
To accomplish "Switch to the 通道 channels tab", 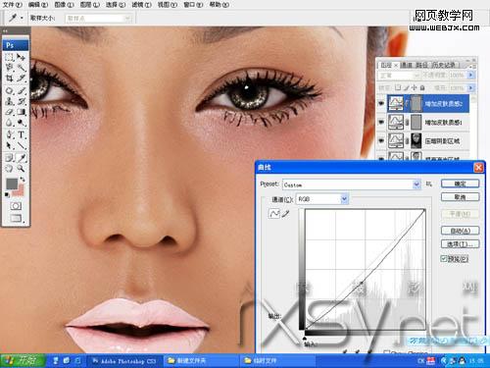I will pos(407,66).
